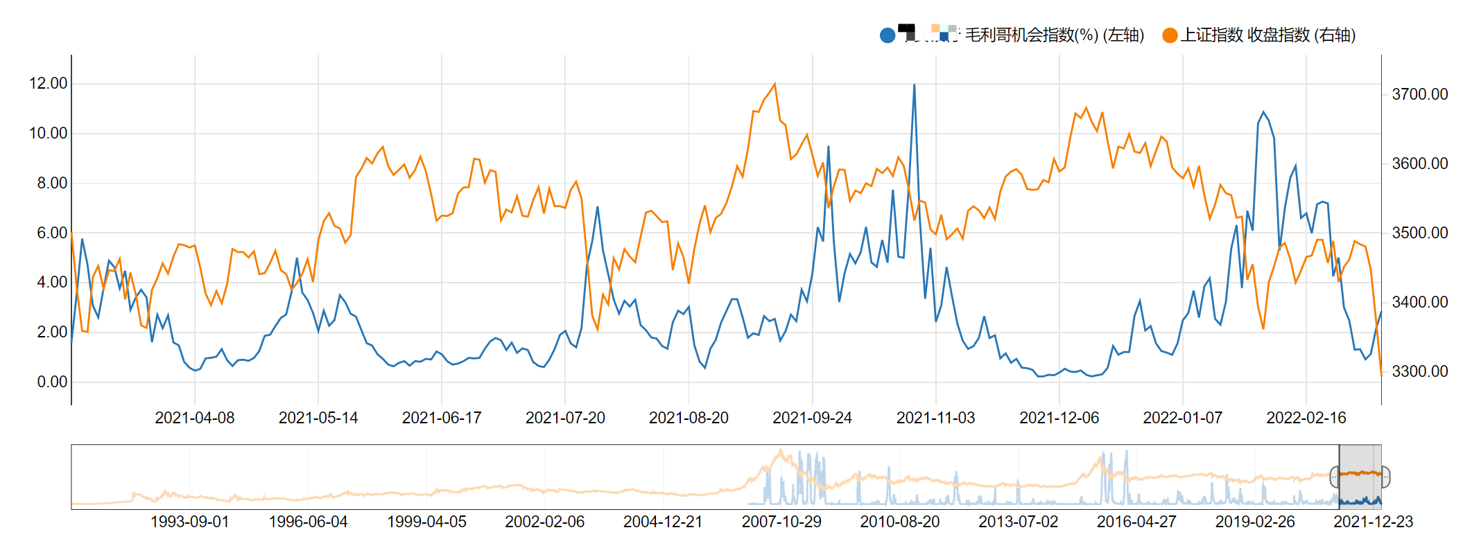This screenshot has height=539, width=1463.
Task: Click the 2021-09-24 x-axis date label
Action: (812, 418)
